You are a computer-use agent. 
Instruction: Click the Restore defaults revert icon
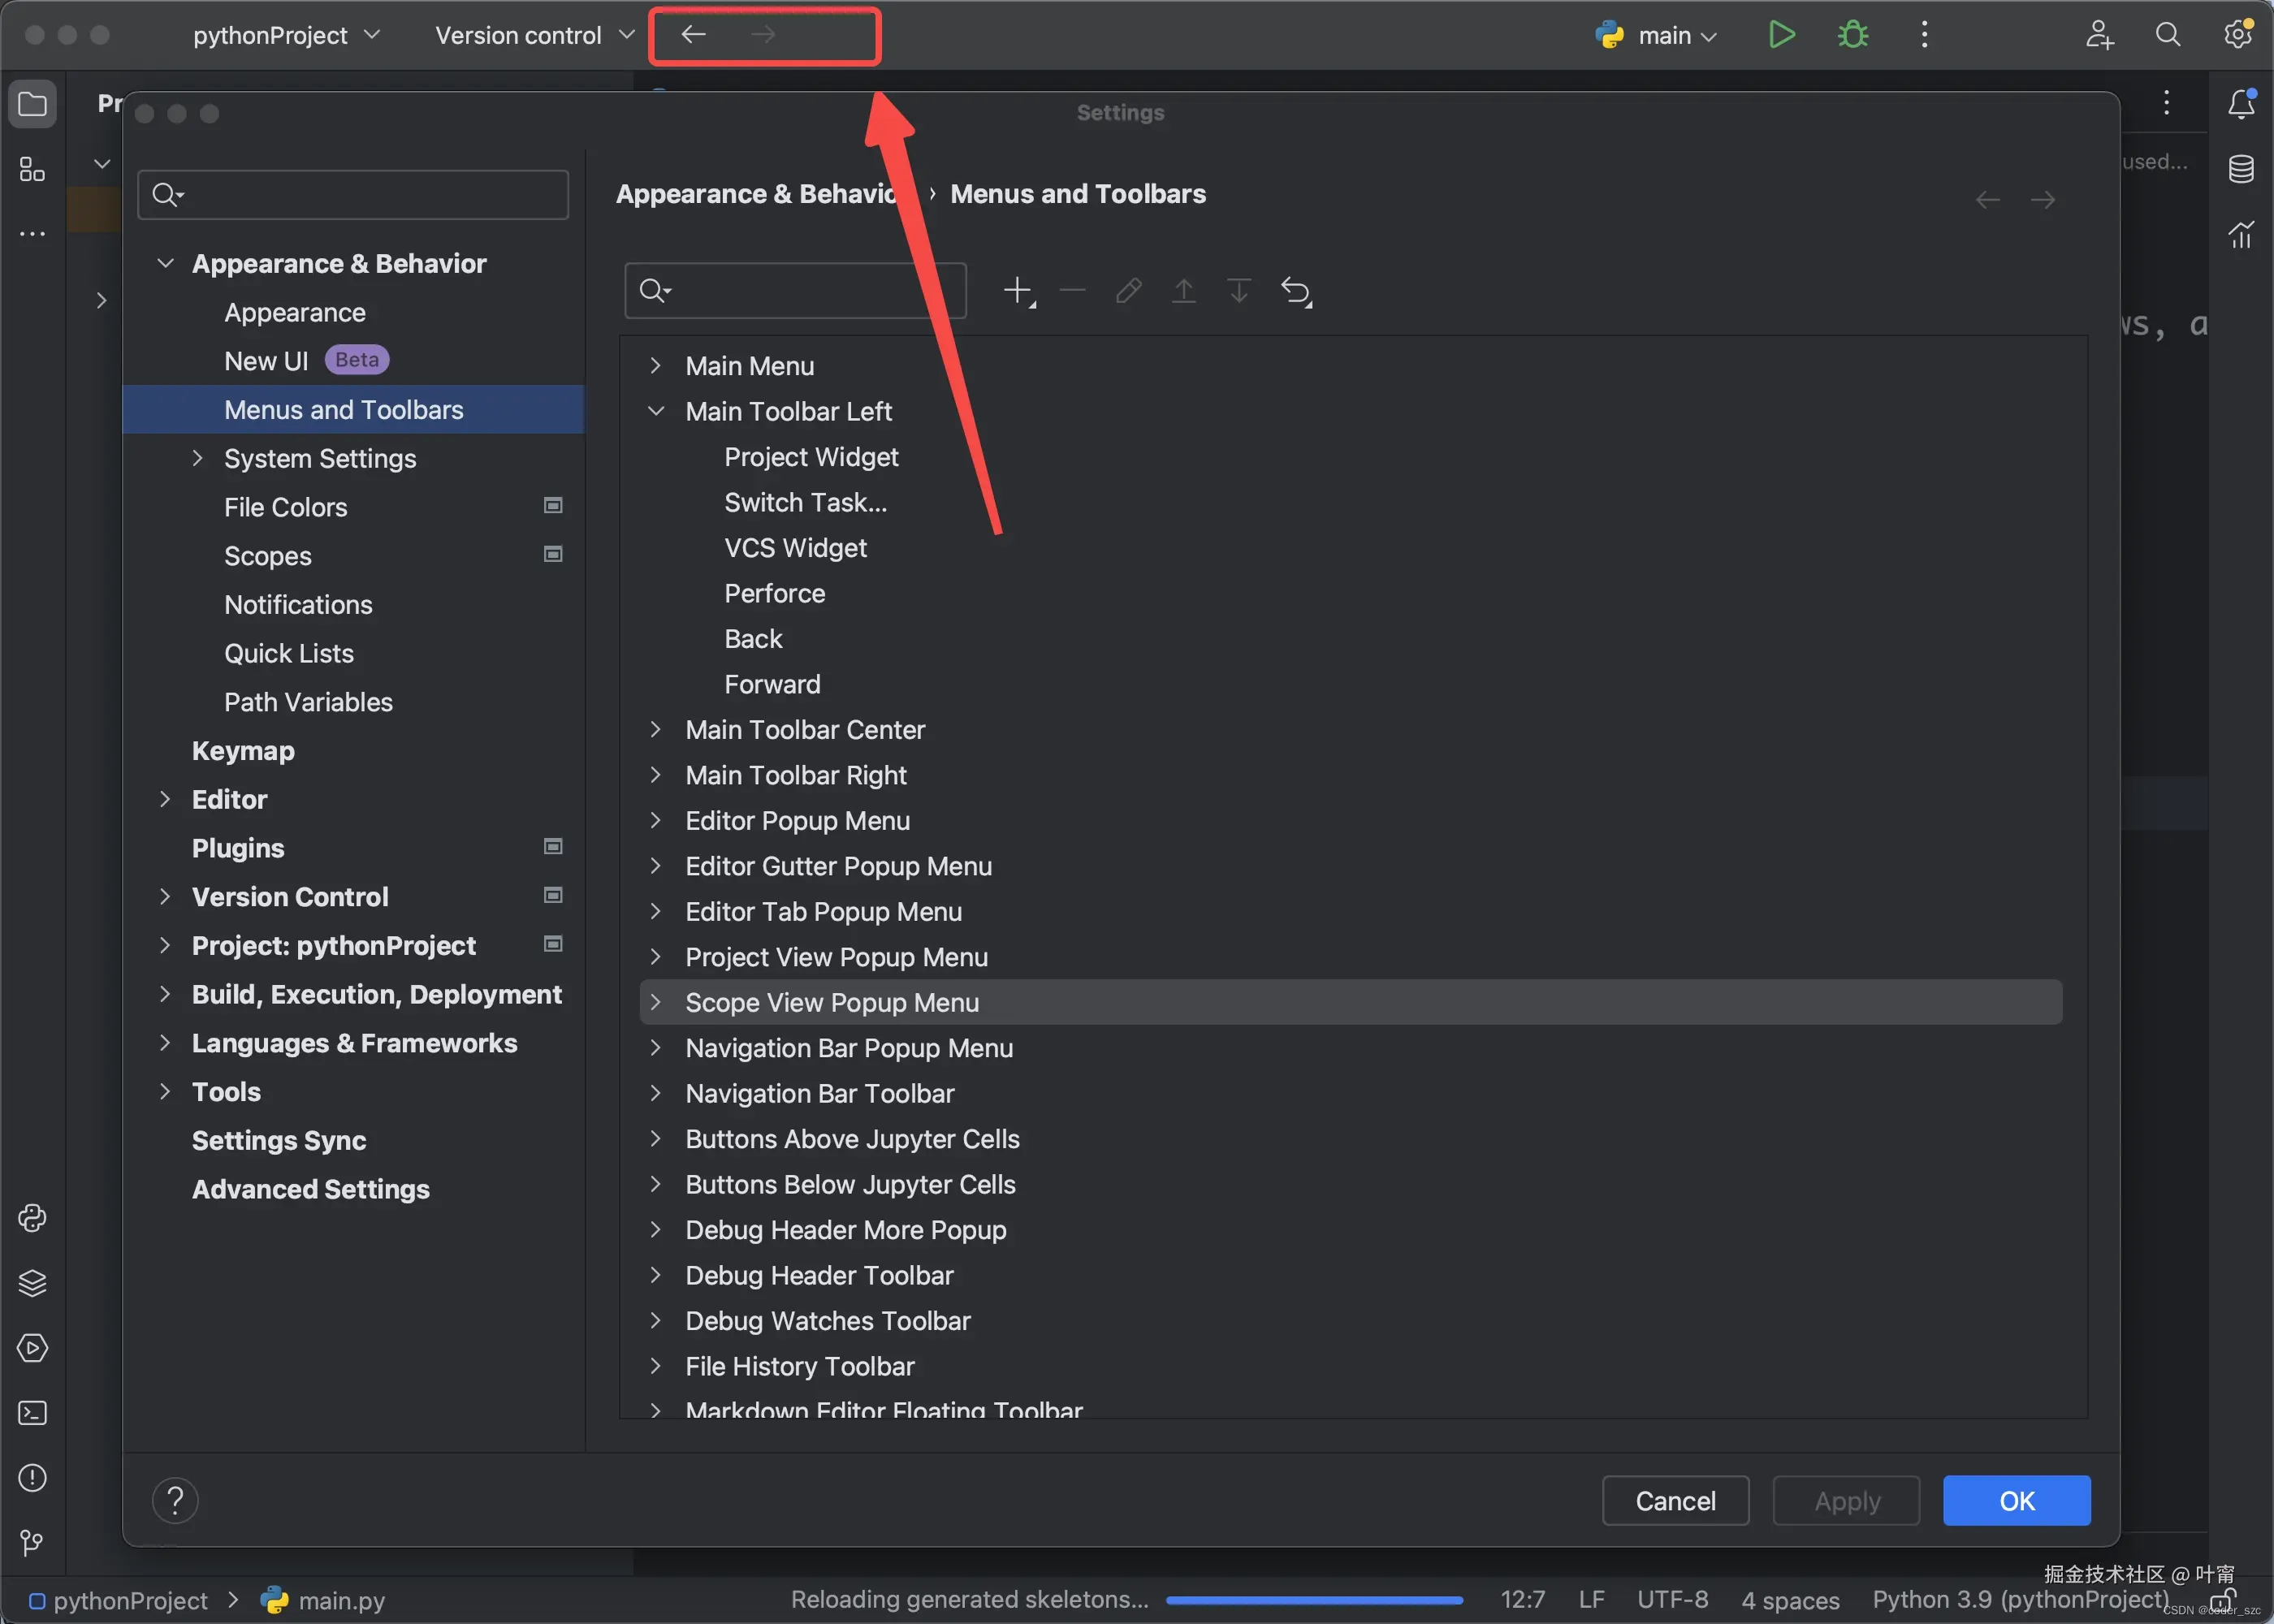coord(1296,291)
